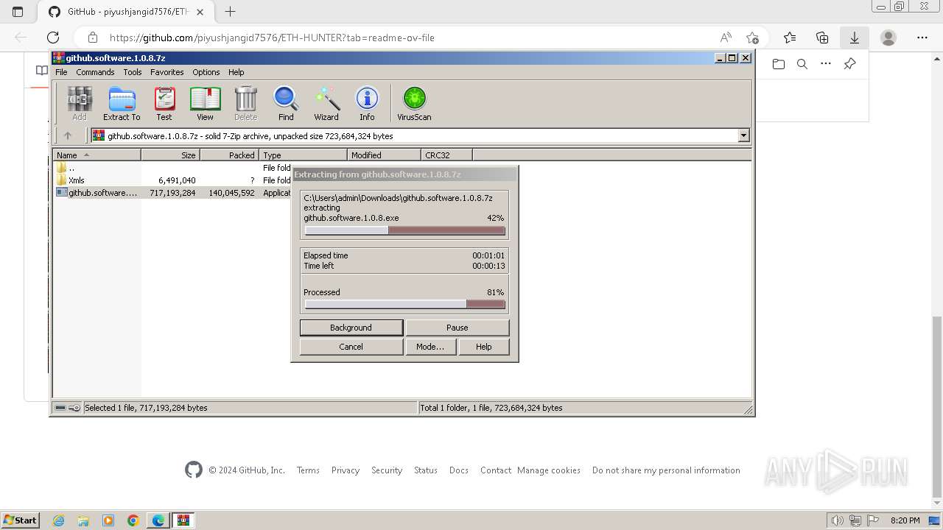Image resolution: width=943 pixels, height=530 pixels.
Task: Sort by CRC32 column header
Action: 446,155
